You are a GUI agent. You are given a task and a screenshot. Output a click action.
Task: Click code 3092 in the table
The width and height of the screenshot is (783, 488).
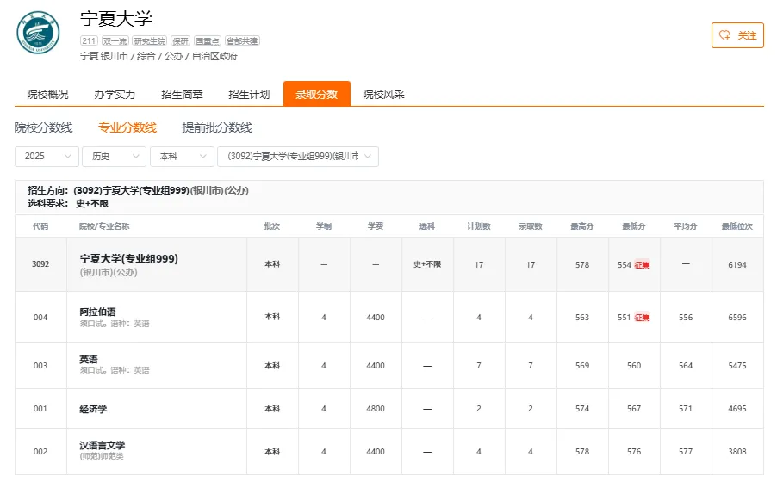tap(40, 264)
